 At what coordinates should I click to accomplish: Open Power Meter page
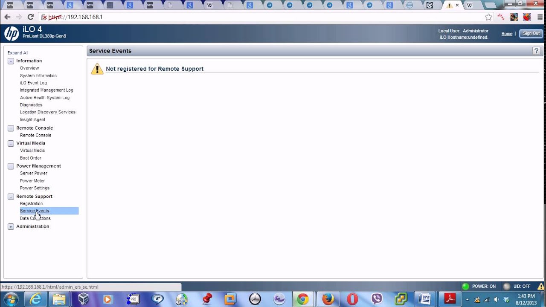click(32, 181)
